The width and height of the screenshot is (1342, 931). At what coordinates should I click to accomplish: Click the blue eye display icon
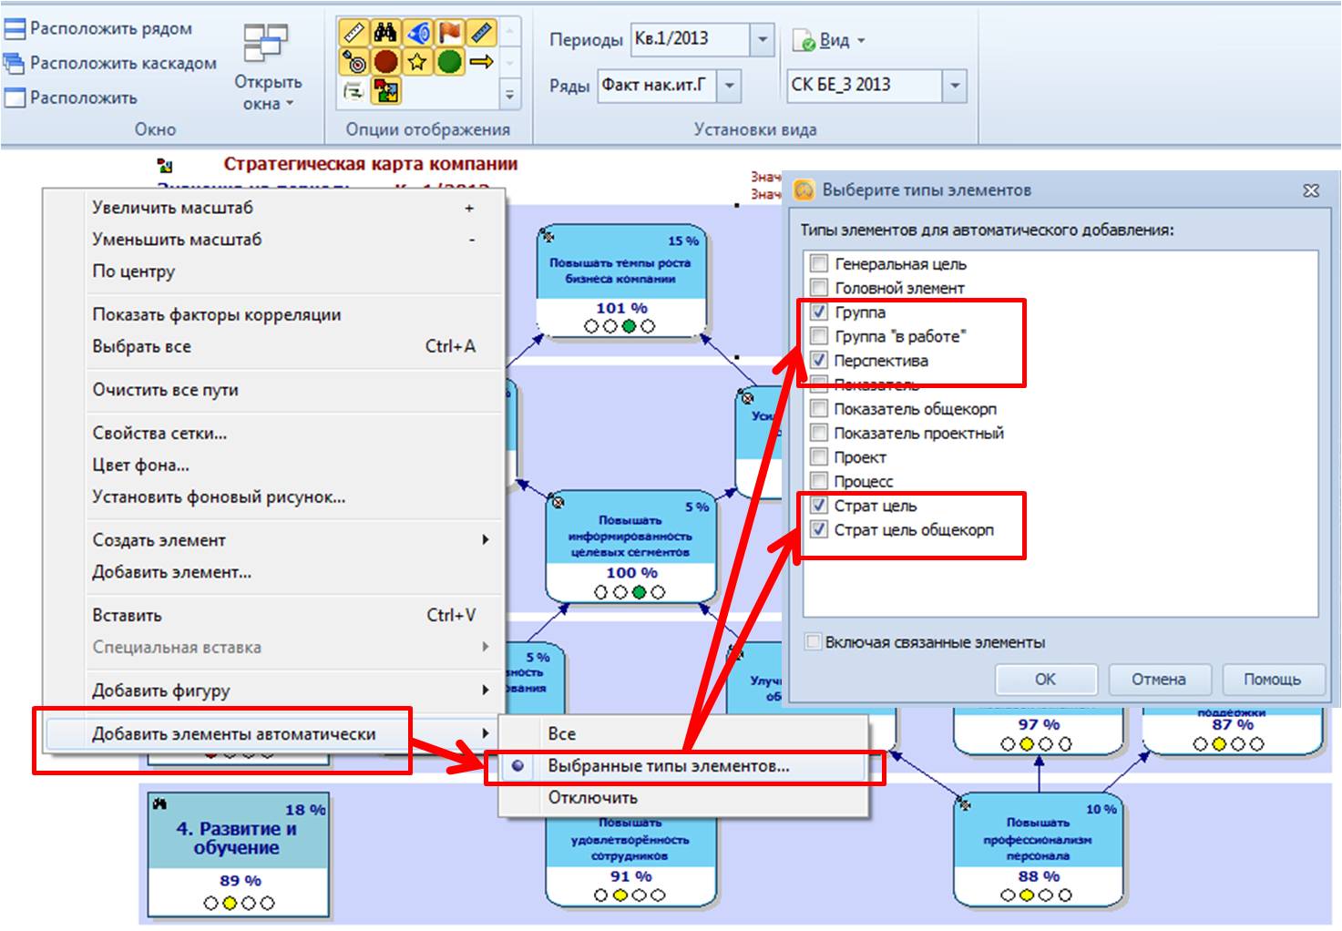[x=417, y=34]
